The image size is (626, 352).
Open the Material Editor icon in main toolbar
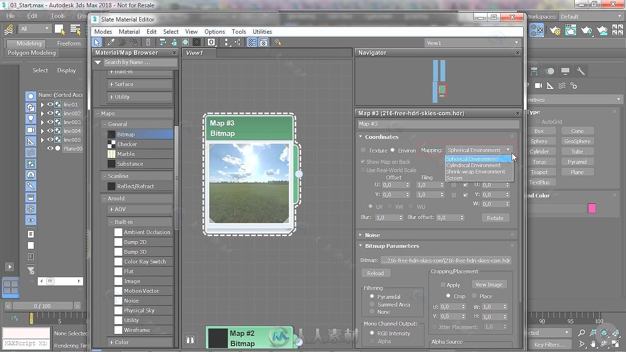pos(537,30)
